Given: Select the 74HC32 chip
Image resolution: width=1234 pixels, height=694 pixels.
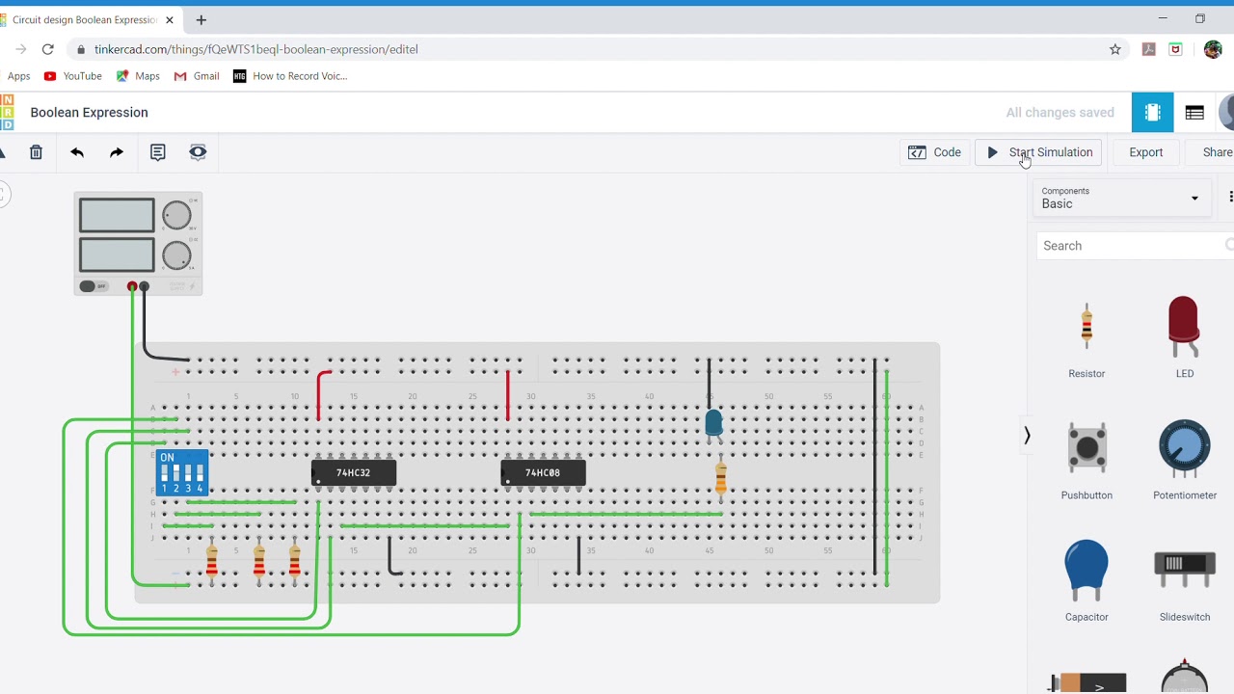Looking at the screenshot, I should pyautogui.click(x=354, y=472).
